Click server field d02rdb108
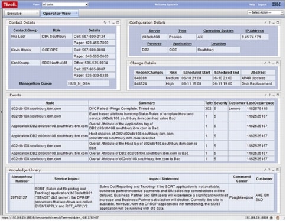286x221 pixels. (154, 37)
